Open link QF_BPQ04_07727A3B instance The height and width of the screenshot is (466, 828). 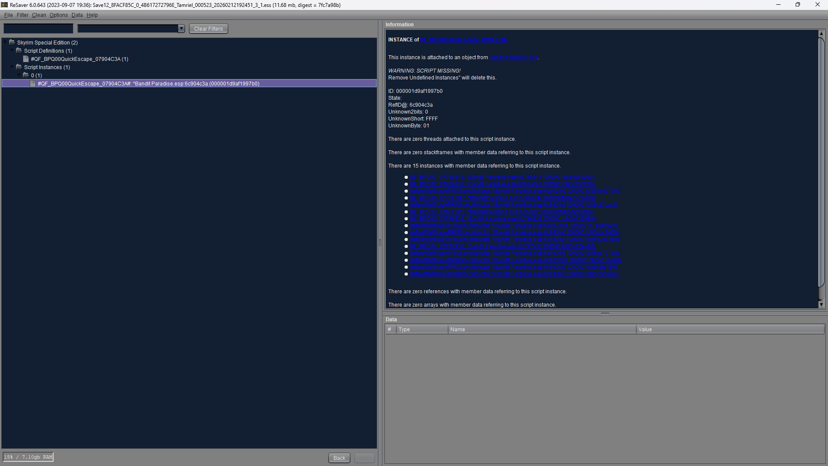tap(503, 246)
